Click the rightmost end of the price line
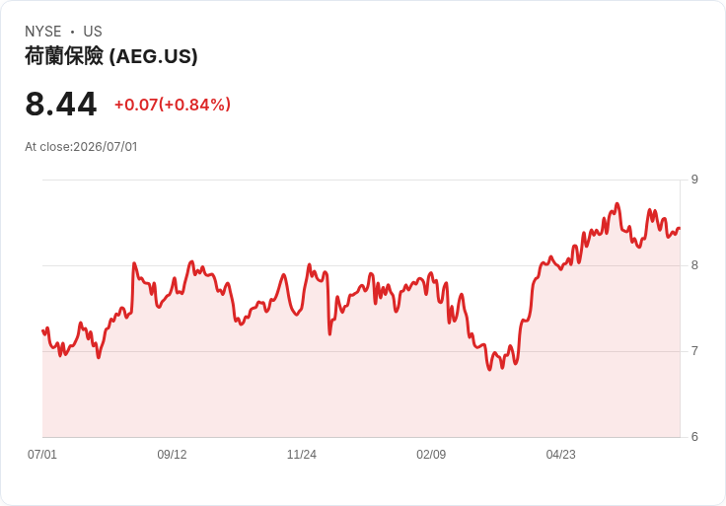Viewport: 726px width, 506px height. click(x=680, y=228)
